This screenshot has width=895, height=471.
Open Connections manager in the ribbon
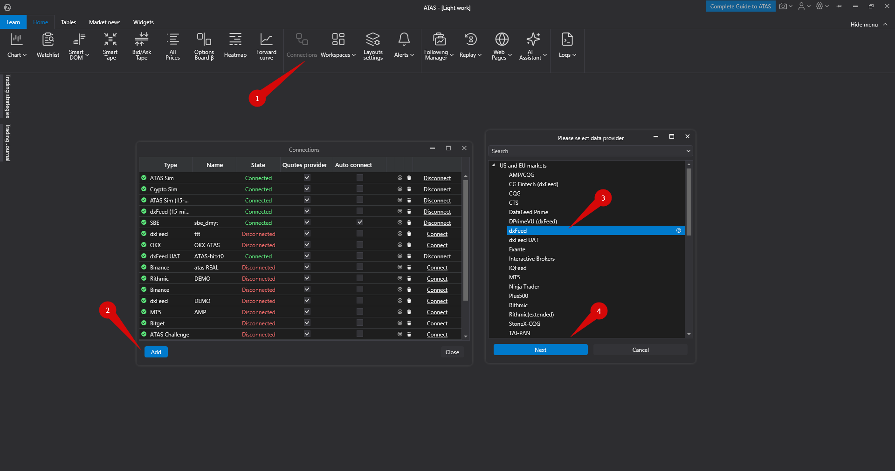302,46
